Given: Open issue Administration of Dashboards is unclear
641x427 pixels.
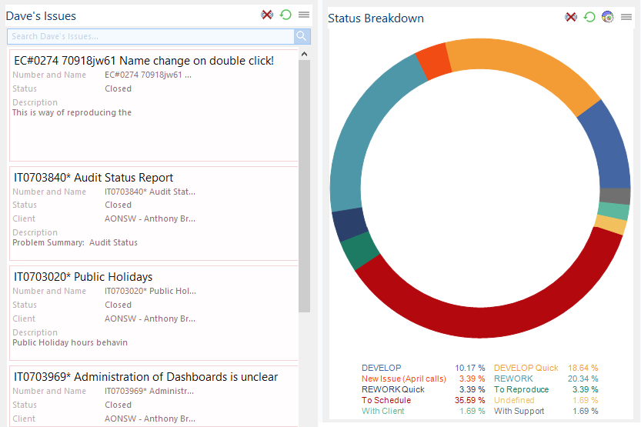Looking at the screenshot, I should pyautogui.click(x=146, y=377).
